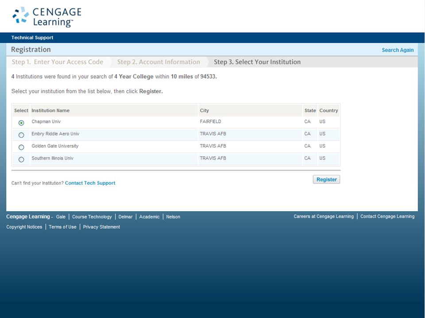Click the Register button

[x=326, y=180]
